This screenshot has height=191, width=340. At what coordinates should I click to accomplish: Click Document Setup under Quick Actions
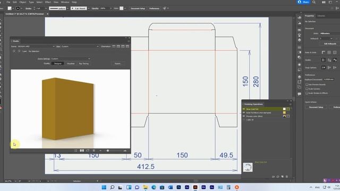pos(316,107)
